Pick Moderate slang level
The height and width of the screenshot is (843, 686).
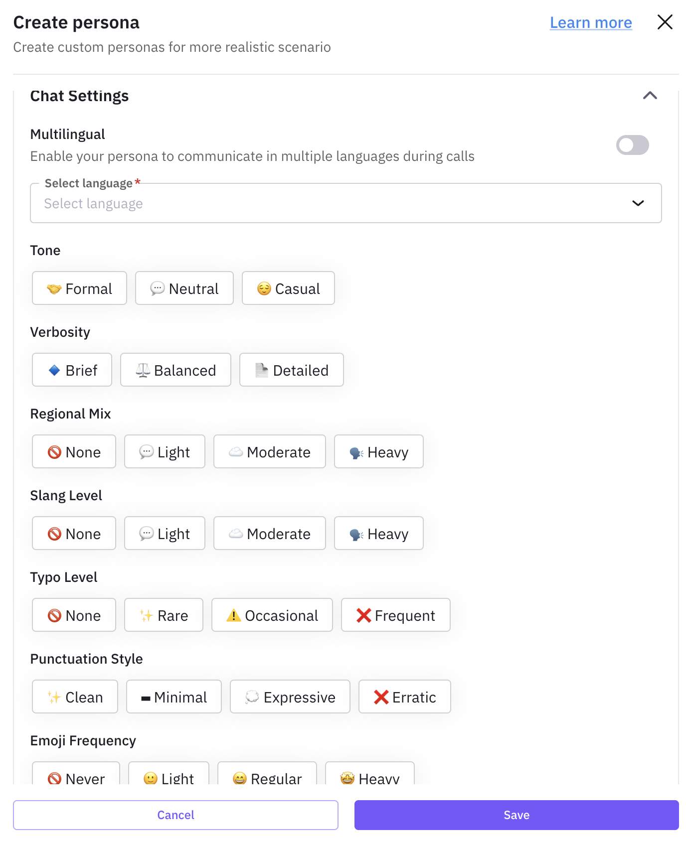click(x=269, y=533)
